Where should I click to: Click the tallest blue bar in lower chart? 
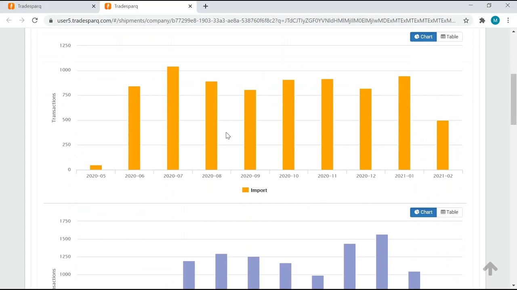382,262
